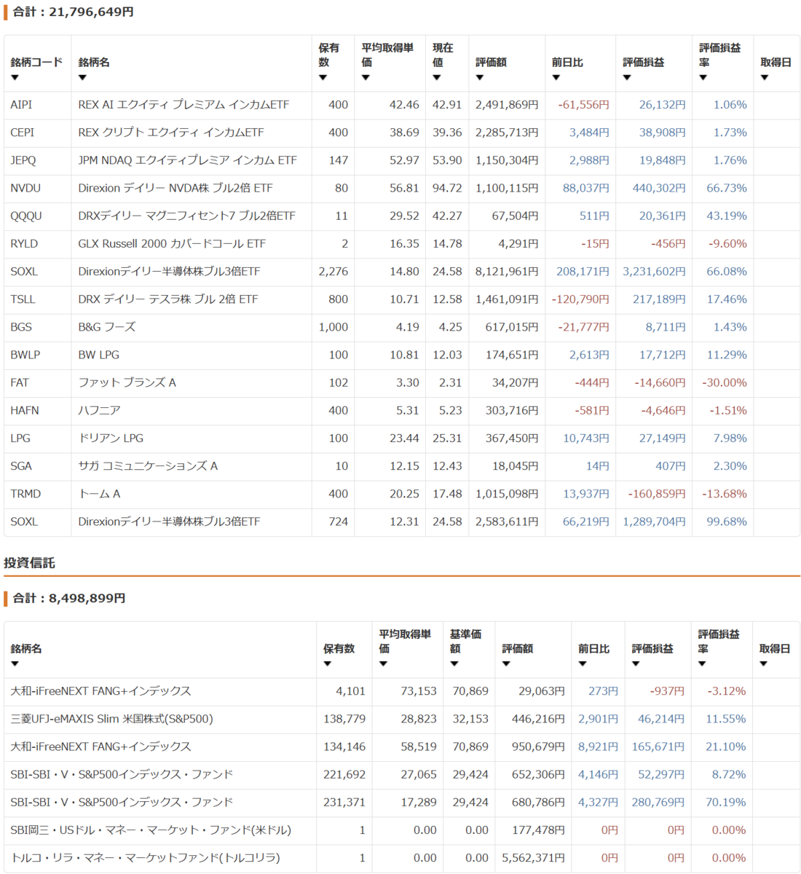Click ドリアン LPG stock name

coord(111,438)
